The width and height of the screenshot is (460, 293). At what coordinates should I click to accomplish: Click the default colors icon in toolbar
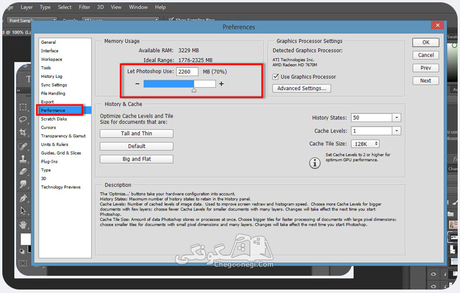point(22,251)
